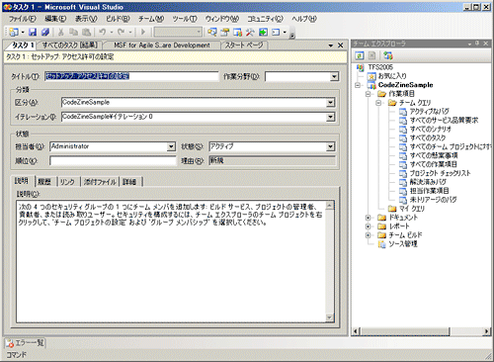Screen dimensions: 494x362
Task: Click the Toolbox (wrench and hammer) icon
Action: (250, 32)
